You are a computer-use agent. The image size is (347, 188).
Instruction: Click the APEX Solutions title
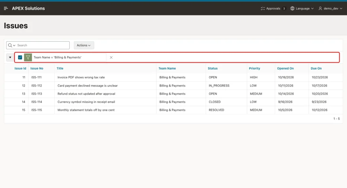pos(28,8)
